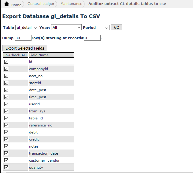Deselect the userid checkbox

pyautogui.click(x=6, y=104)
